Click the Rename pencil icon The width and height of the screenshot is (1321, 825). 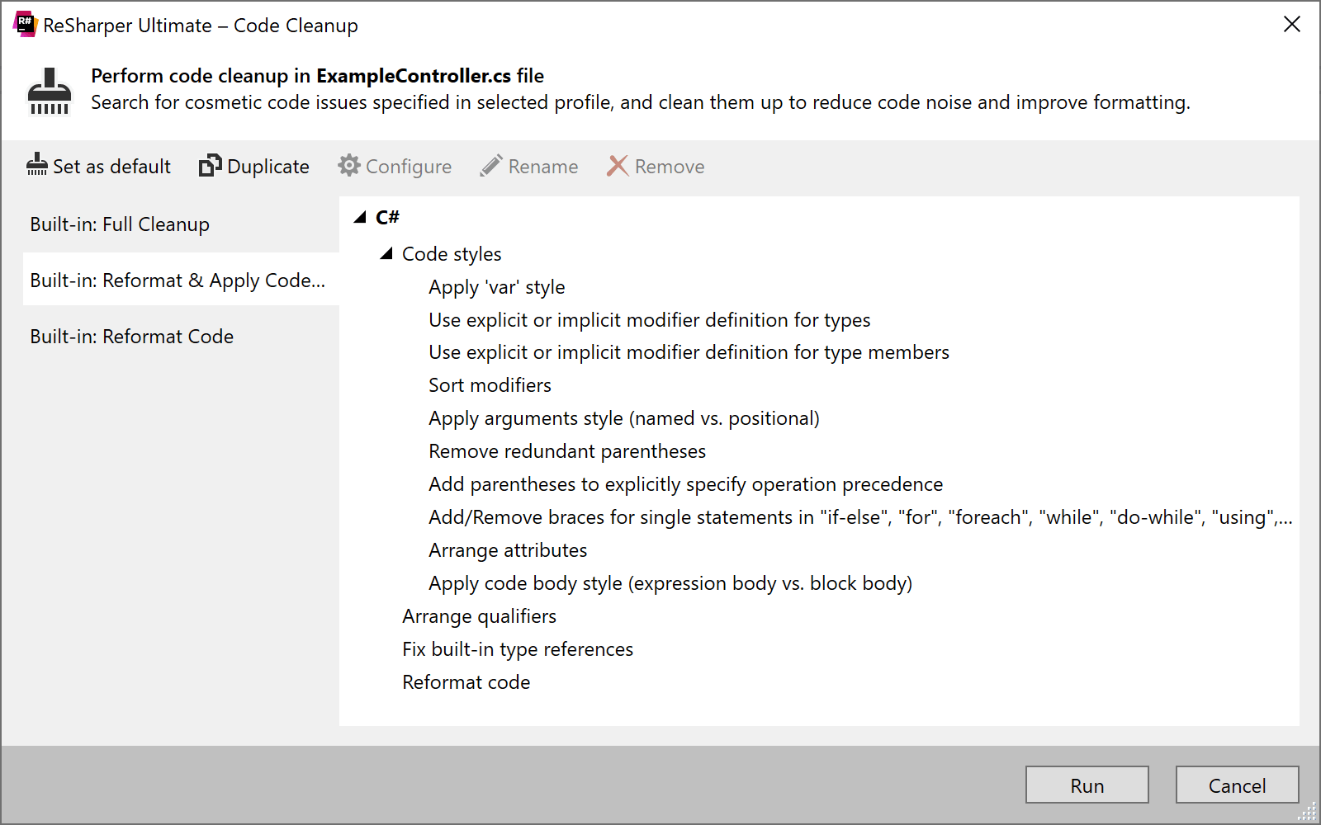tap(491, 166)
